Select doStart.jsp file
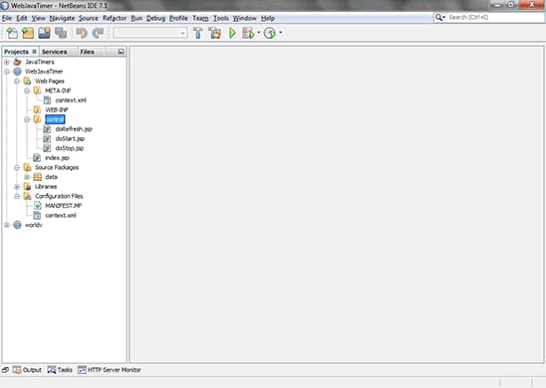Viewport: 546px width, 388px height. coord(70,138)
